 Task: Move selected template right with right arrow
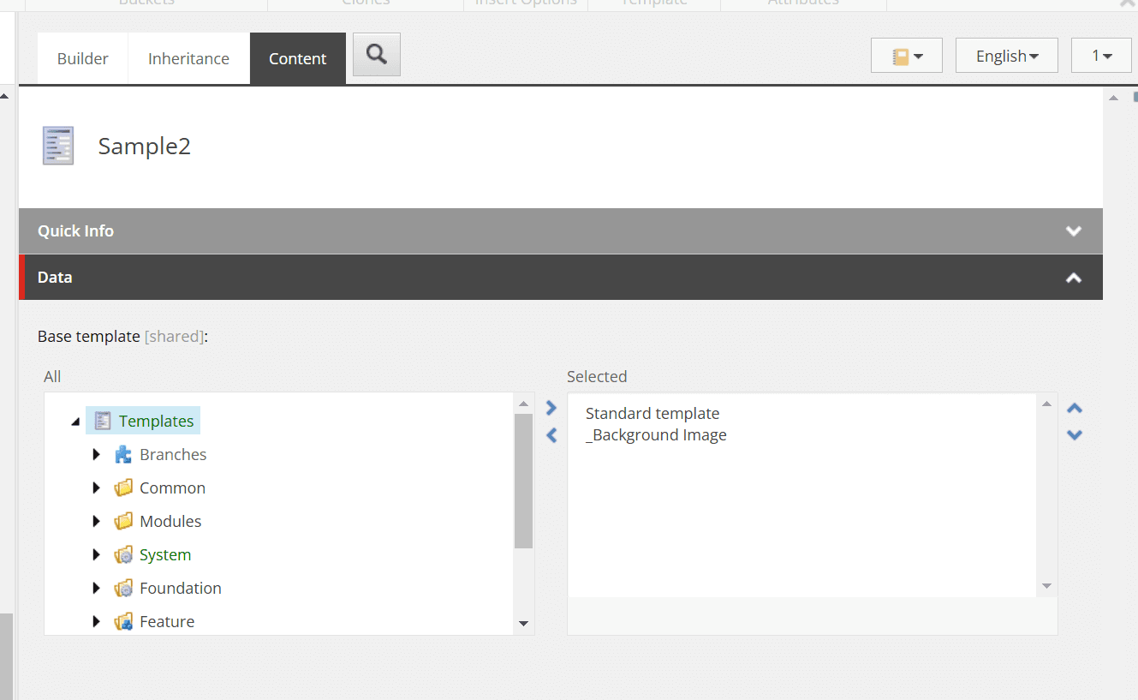551,409
